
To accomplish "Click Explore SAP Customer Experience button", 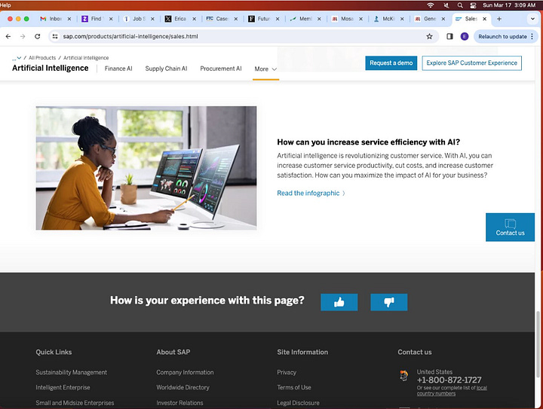I will pos(471,63).
